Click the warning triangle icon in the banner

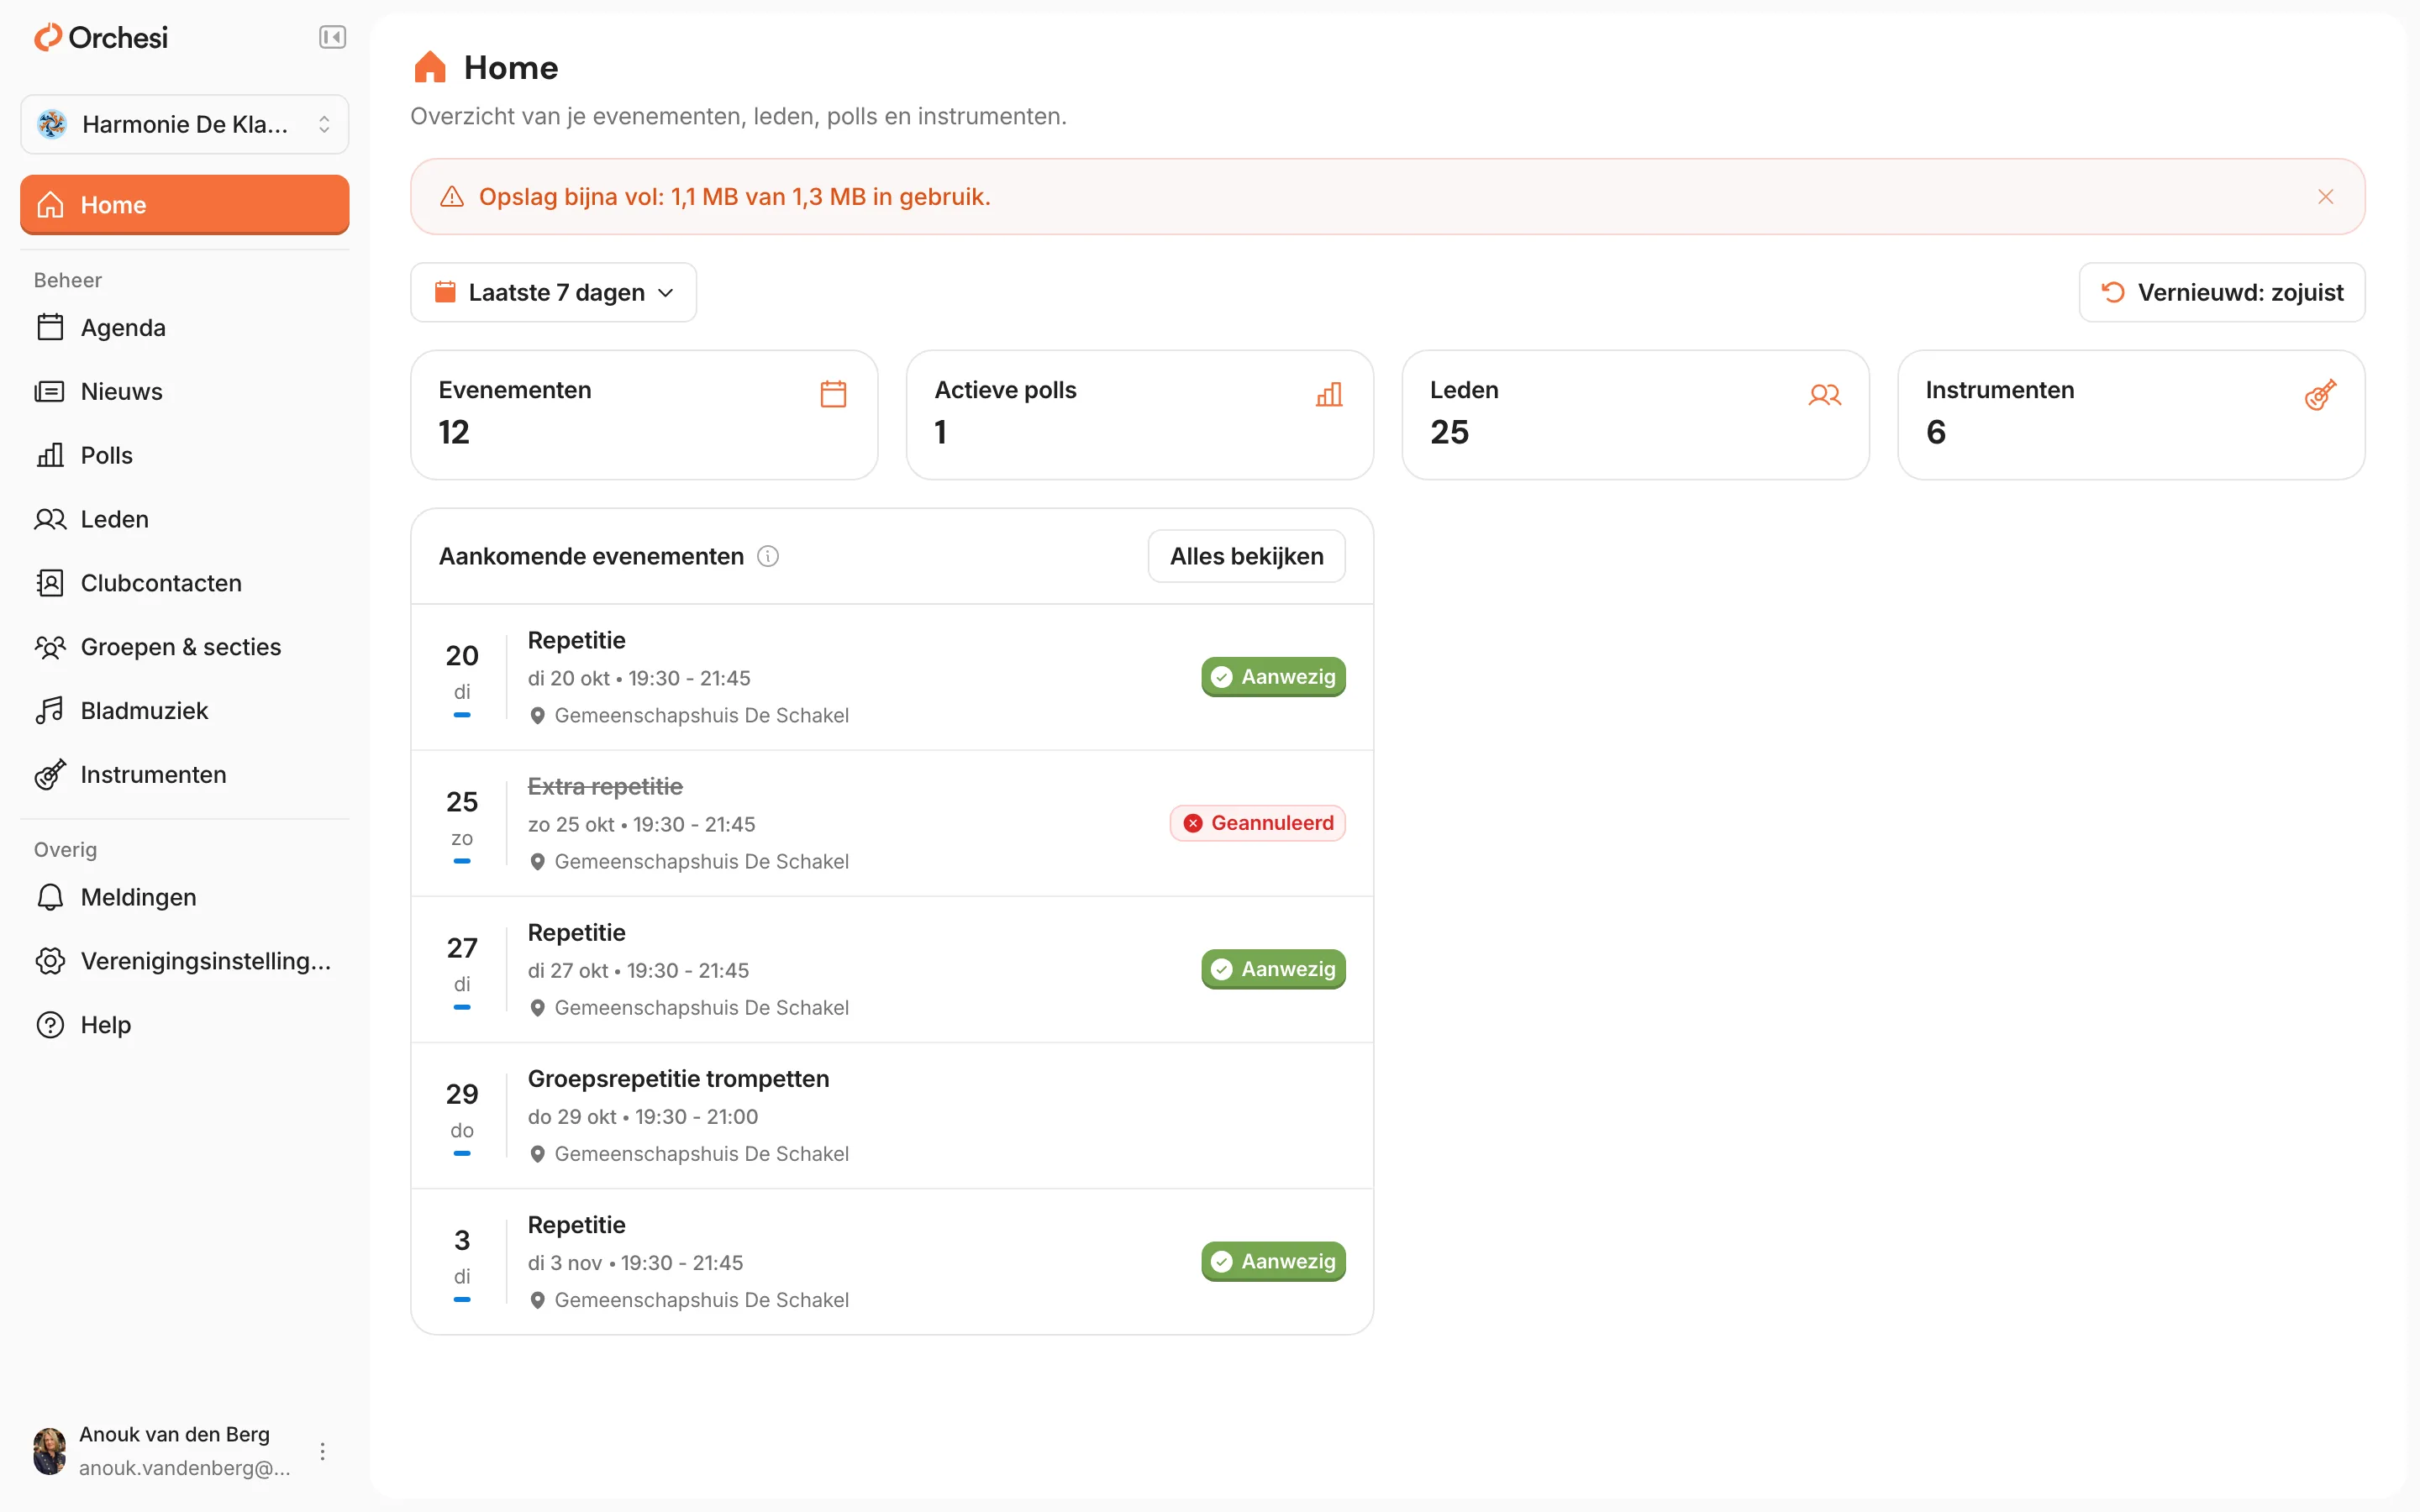coord(452,197)
